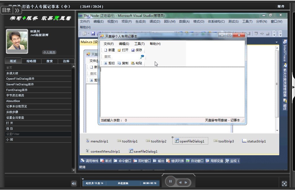The image size is (295, 190).
Task: Switch to the 缩略图 tab
Action: tap(31, 61)
